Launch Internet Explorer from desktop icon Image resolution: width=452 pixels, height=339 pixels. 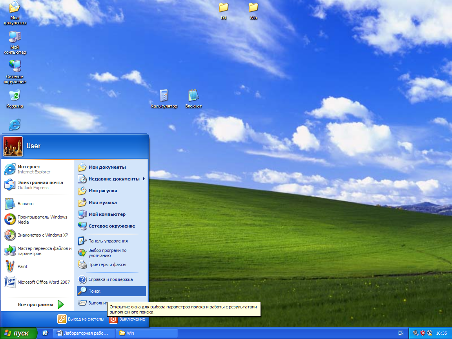click(x=15, y=125)
